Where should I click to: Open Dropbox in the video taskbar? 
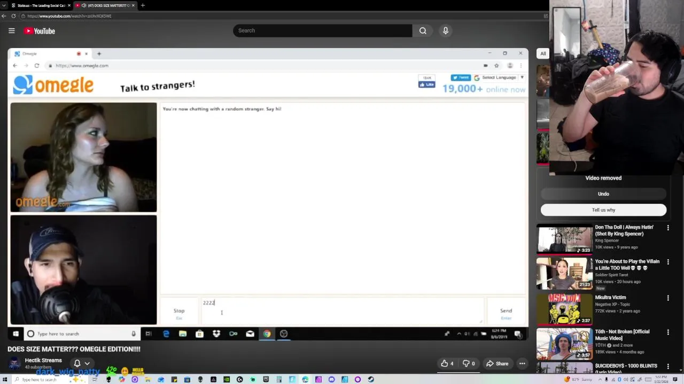[x=216, y=334]
